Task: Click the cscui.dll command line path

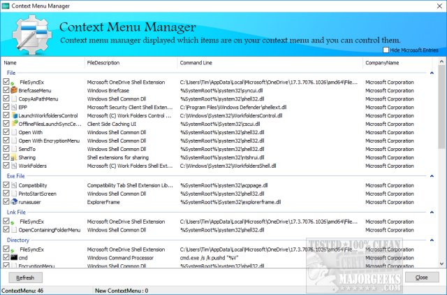Action: coord(220,124)
